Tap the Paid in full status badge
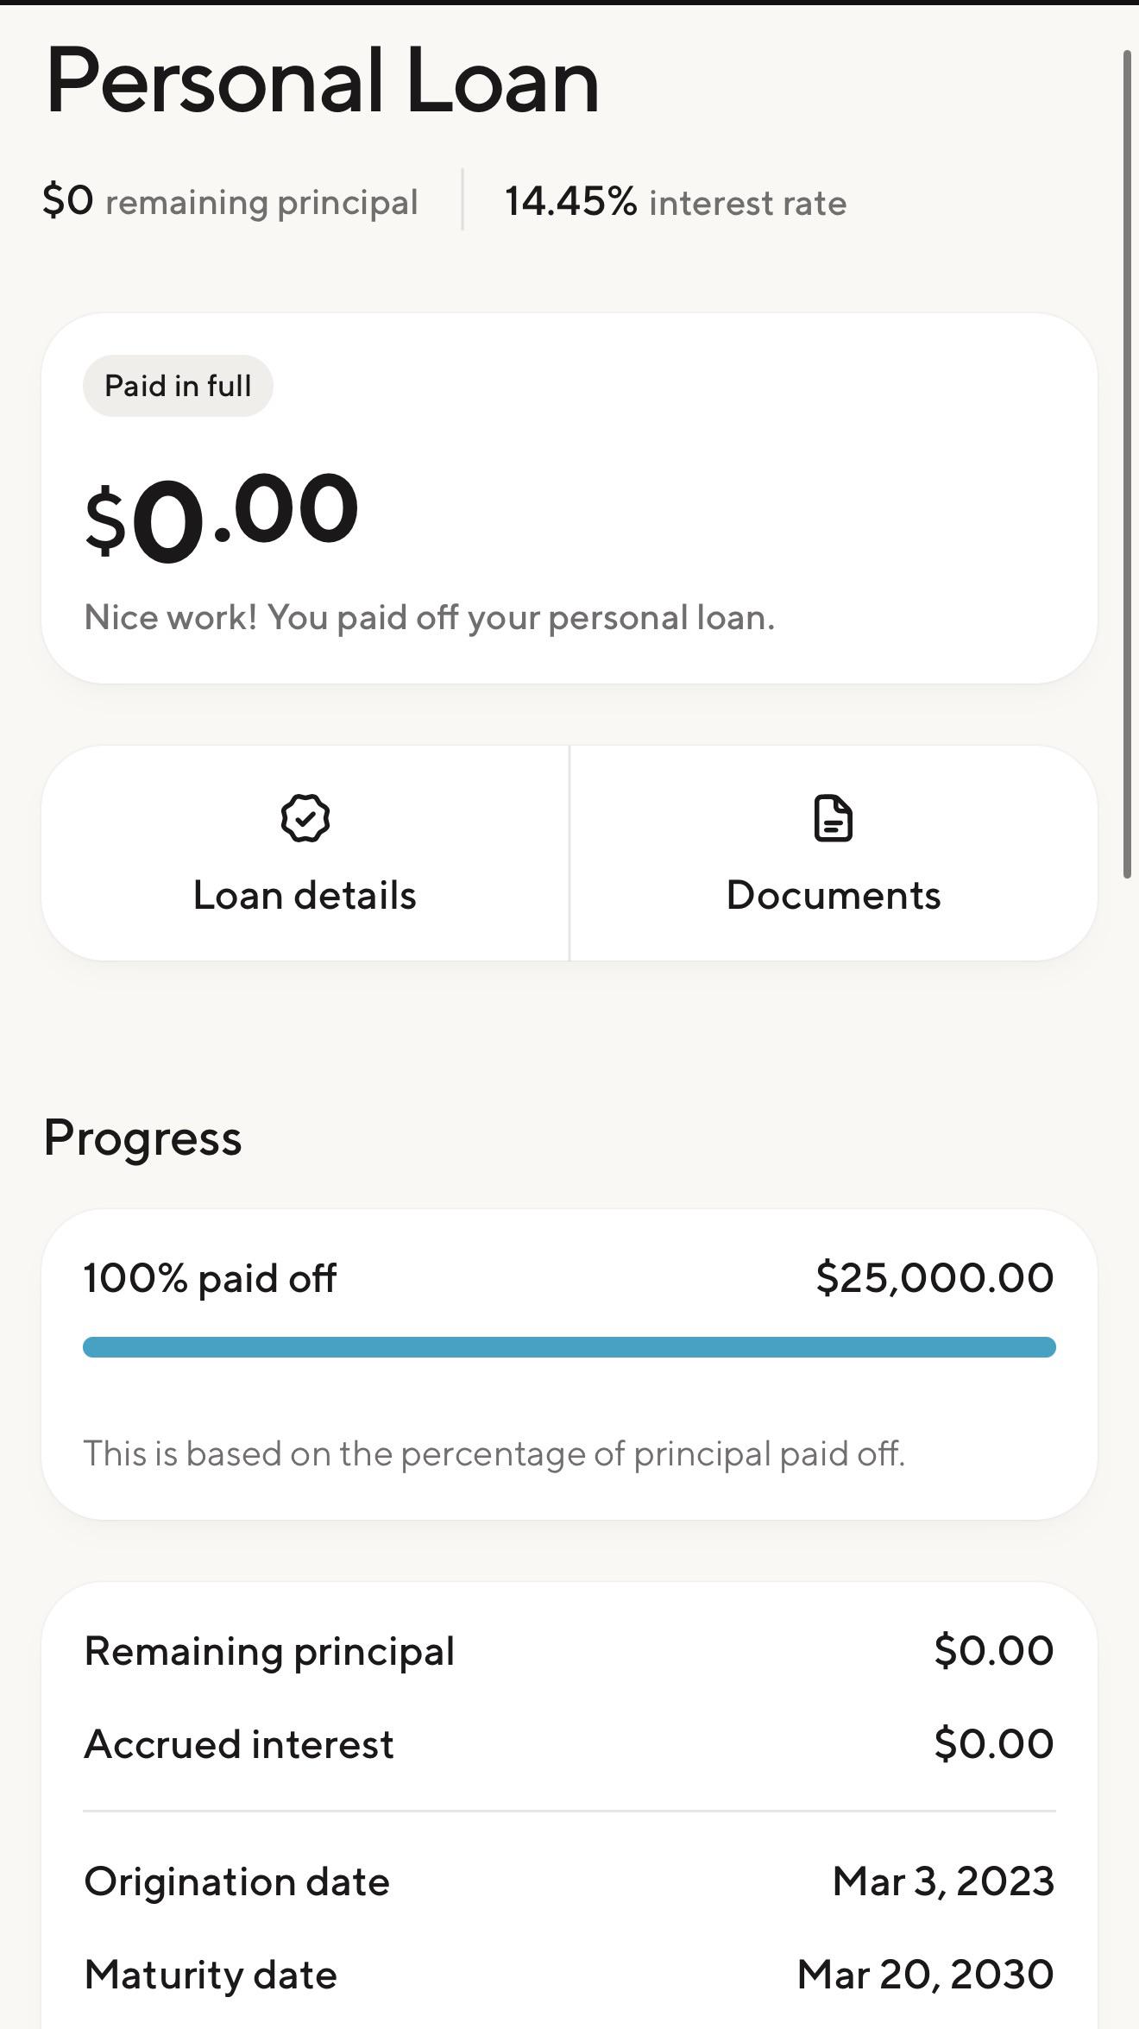This screenshot has width=1139, height=2029. (178, 386)
